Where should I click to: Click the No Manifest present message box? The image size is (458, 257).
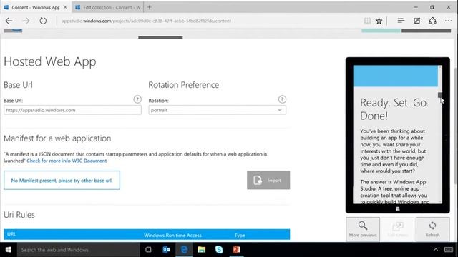[x=62, y=180]
